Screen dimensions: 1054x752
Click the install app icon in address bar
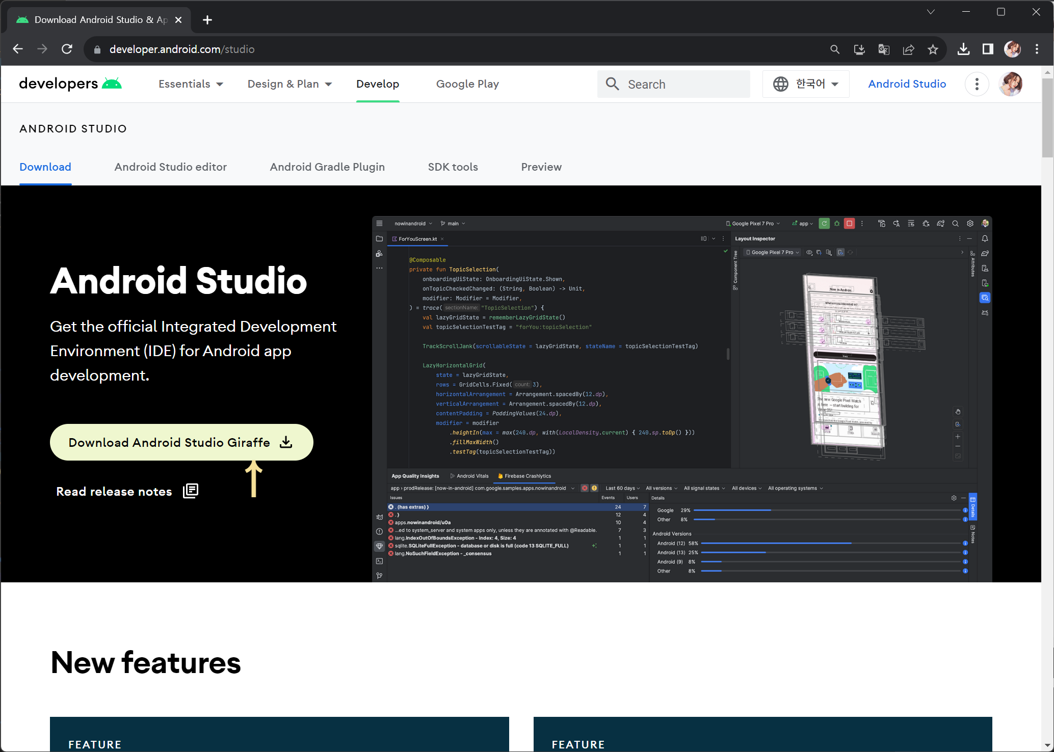(x=859, y=49)
